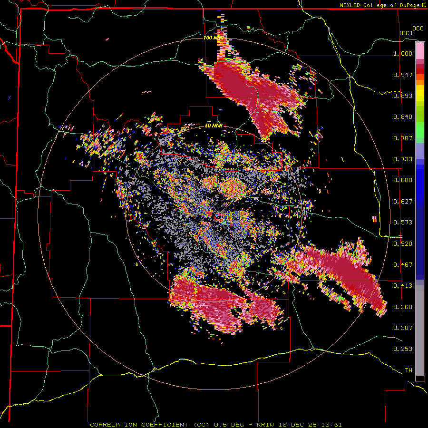Image resolution: width=428 pixels, height=428 pixels.
Task: Select the 0.413 legend value
Action: coord(403,286)
